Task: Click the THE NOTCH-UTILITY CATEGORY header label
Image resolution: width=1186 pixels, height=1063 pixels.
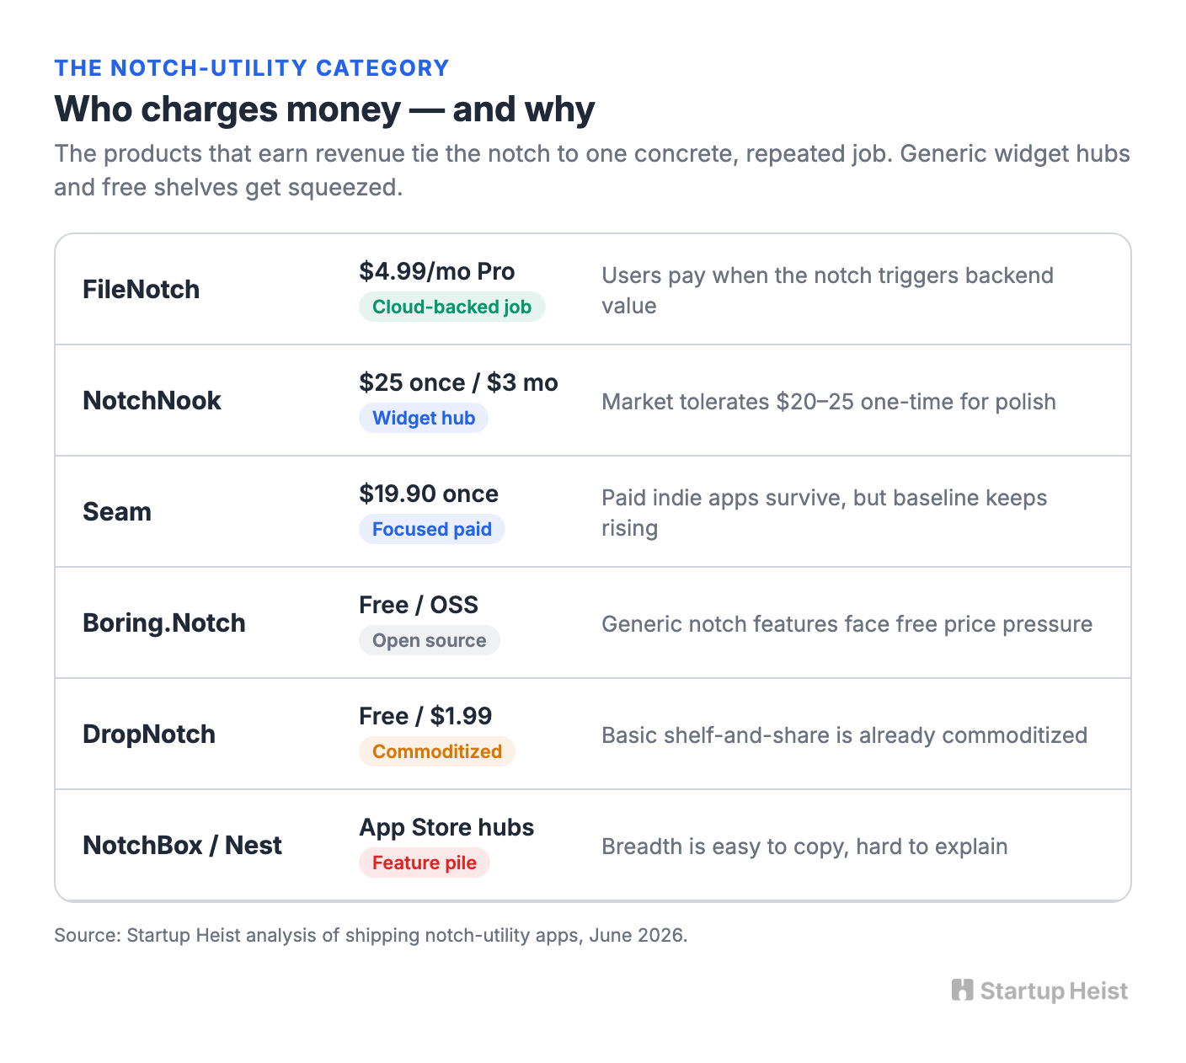Action: click(252, 68)
